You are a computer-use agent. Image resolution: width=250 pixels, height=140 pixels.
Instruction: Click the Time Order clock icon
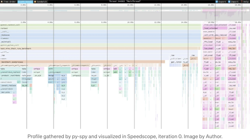pos(1,1)
